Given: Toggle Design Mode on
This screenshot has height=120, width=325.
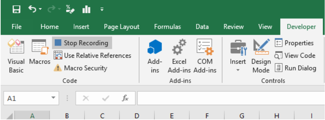Looking at the screenshot, I should click(x=261, y=56).
